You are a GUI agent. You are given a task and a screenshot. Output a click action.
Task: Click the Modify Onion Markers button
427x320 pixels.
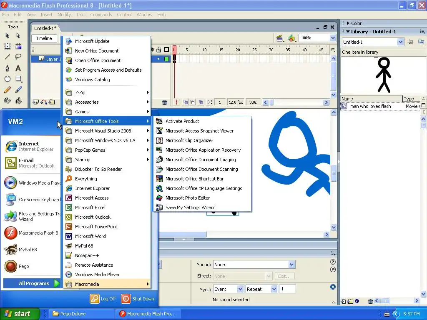coord(210,102)
